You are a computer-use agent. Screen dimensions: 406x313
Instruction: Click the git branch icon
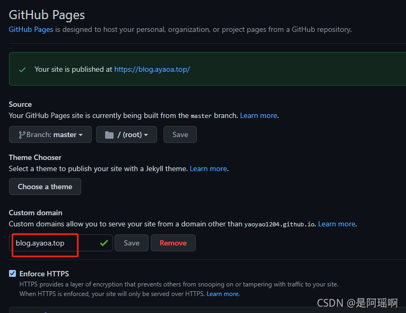point(22,135)
